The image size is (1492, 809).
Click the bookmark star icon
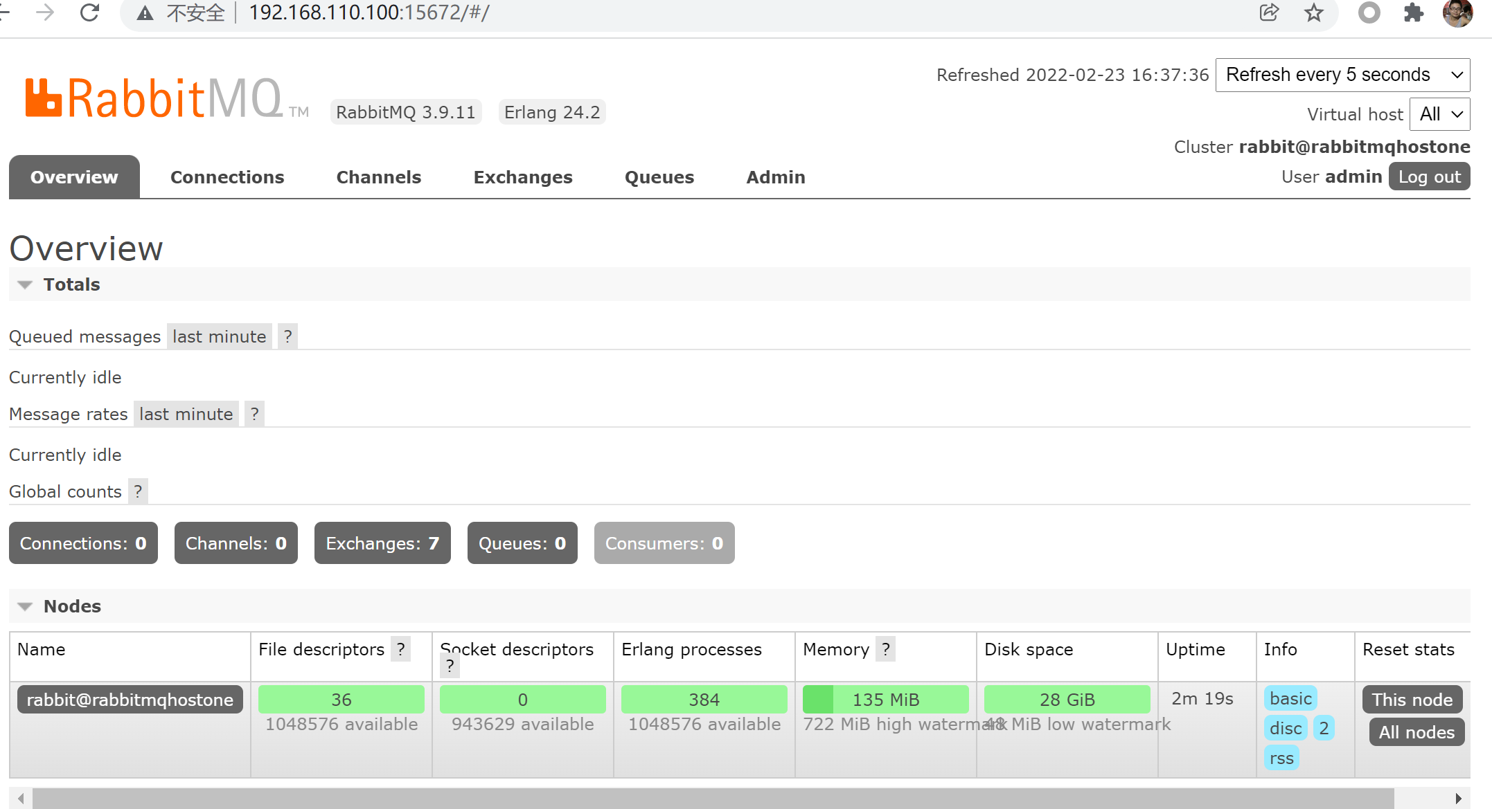pyautogui.click(x=1313, y=12)
